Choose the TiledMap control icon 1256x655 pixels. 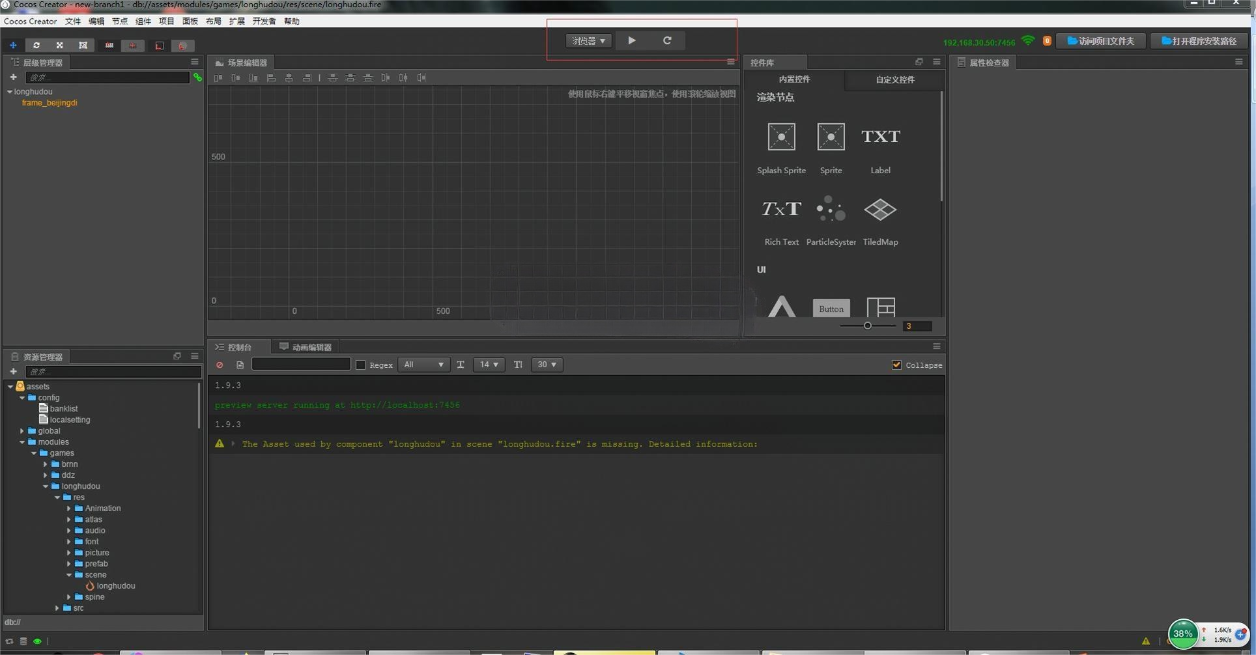coord(880,210)
